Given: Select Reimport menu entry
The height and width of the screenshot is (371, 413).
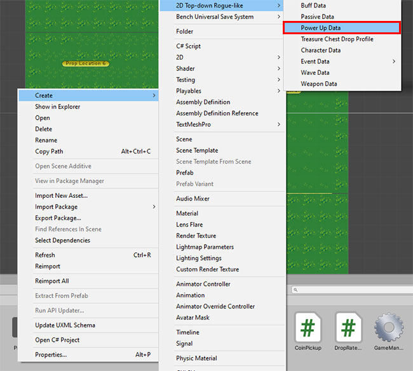Looking at the screenshot, I should (x=88, y=266).
